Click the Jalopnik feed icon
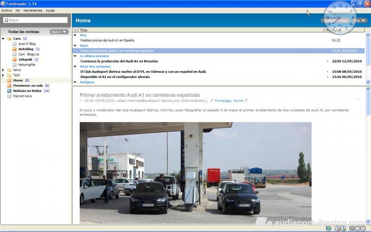Image resolution: width=371 pixels, height=232 pixels. [14, 59]
